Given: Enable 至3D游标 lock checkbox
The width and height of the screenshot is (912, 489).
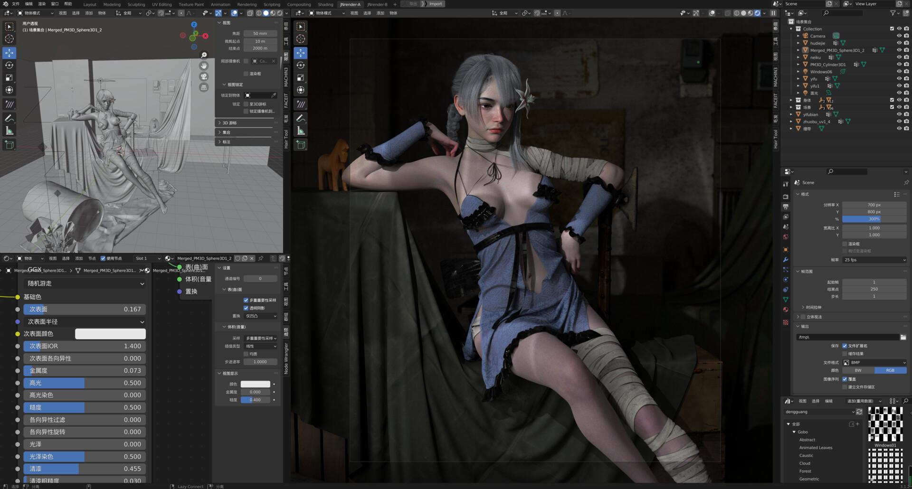Looking at the screenshot, I should click(246, 104).
